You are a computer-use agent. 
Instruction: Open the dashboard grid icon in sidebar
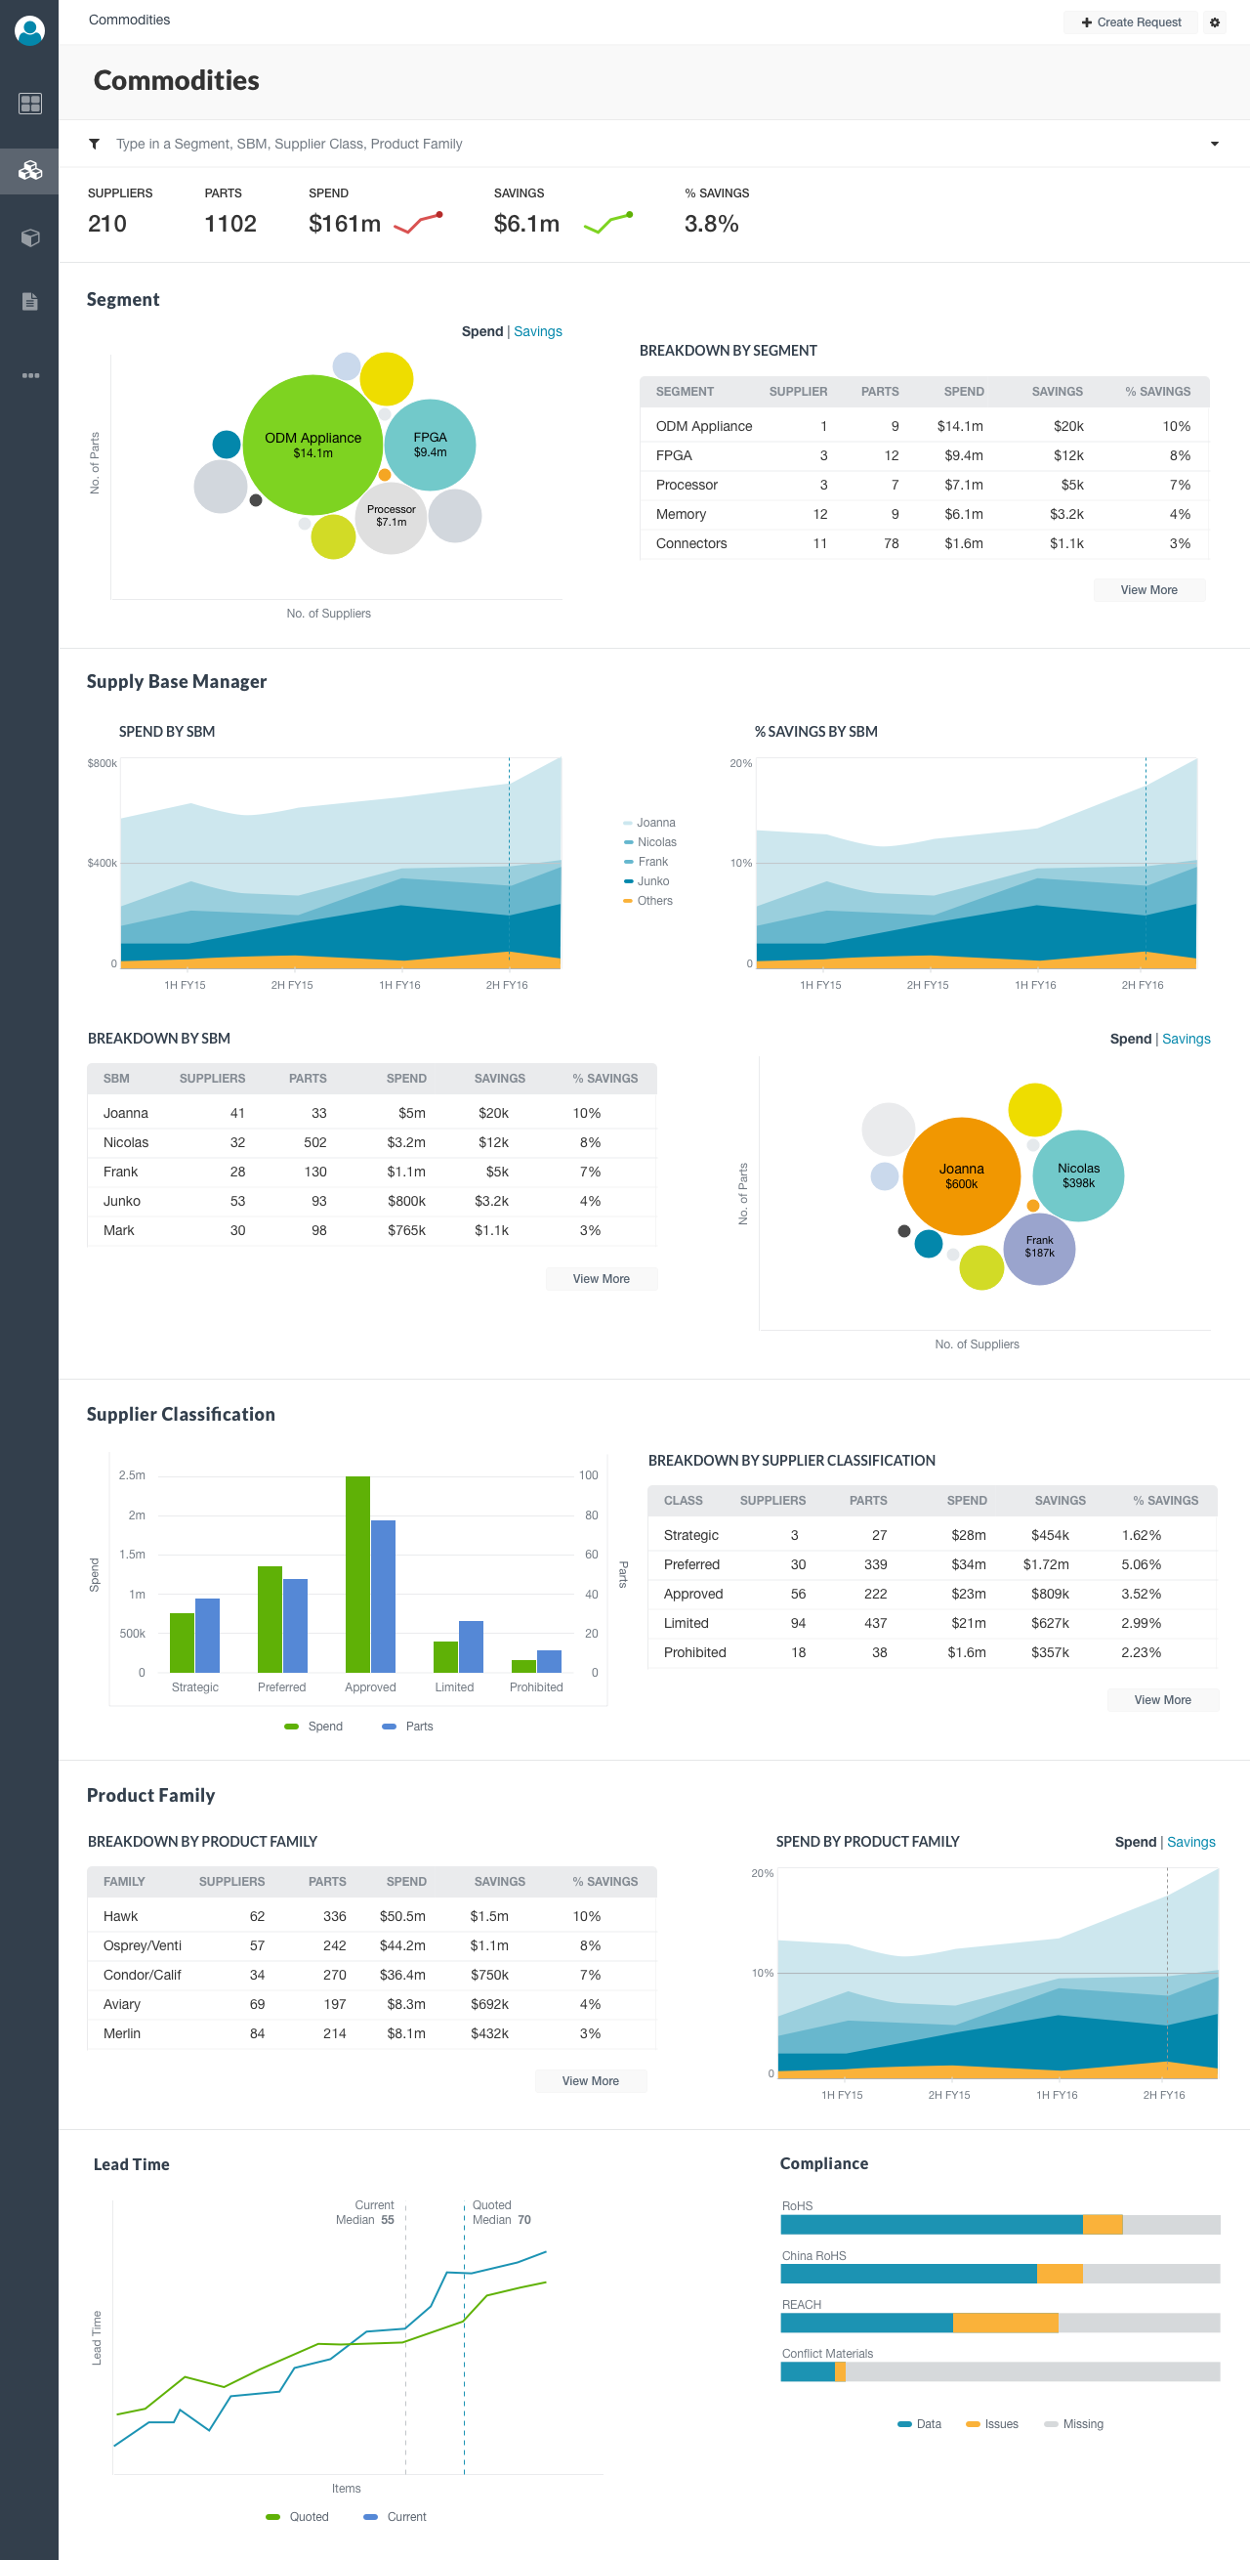(30, 104)
